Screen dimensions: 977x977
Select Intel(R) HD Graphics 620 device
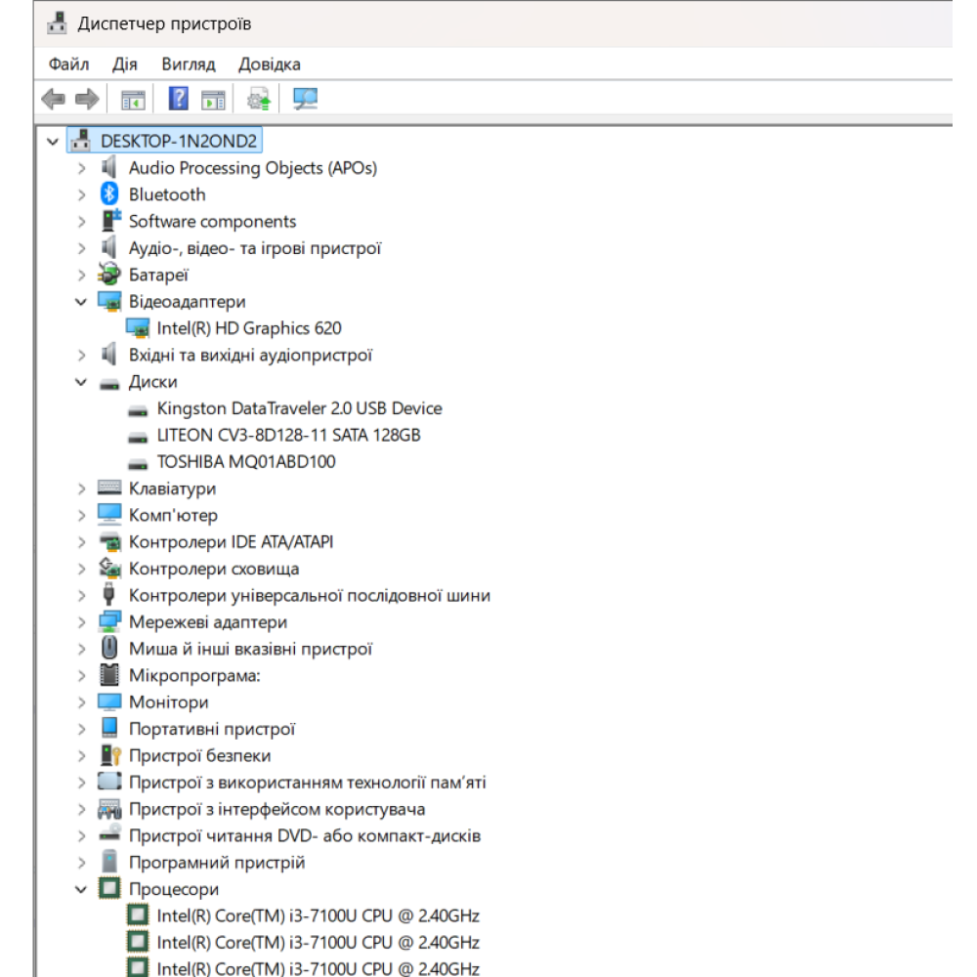point(249,328)
